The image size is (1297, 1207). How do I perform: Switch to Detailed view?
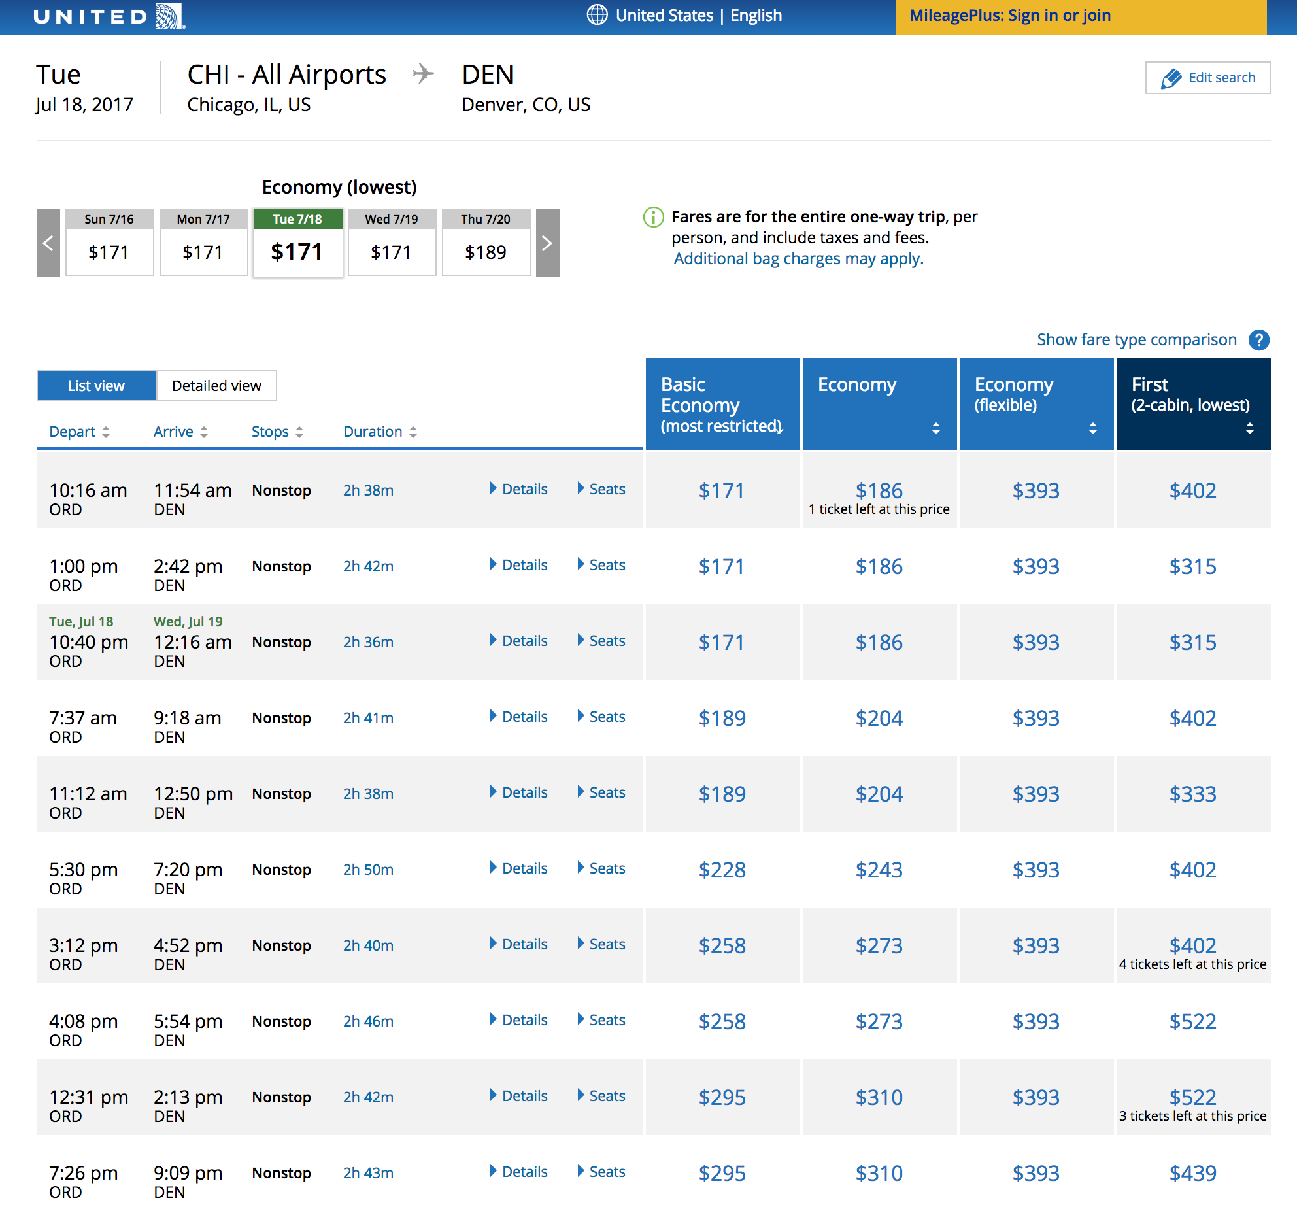216,386
